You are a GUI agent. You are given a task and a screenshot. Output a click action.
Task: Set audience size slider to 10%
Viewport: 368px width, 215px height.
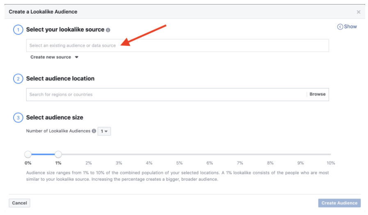click(330, 154)
